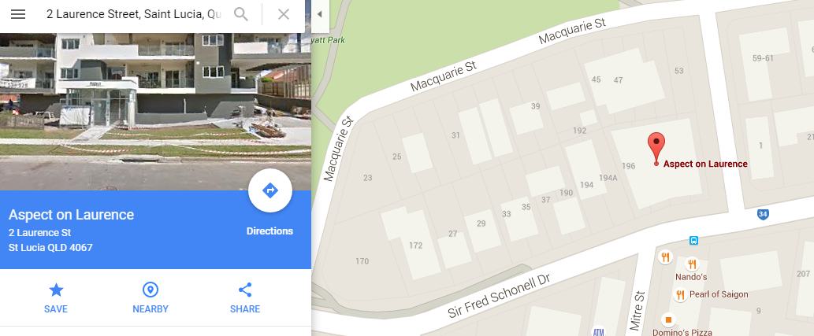Clear the search with X icon

tap(284, 14)
